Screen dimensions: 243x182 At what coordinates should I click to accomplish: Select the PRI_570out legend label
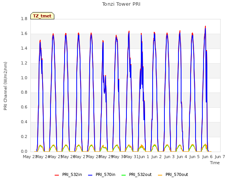pos(177,174)
